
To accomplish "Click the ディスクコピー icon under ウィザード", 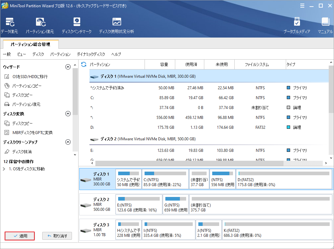I will [x=7, y=95].
